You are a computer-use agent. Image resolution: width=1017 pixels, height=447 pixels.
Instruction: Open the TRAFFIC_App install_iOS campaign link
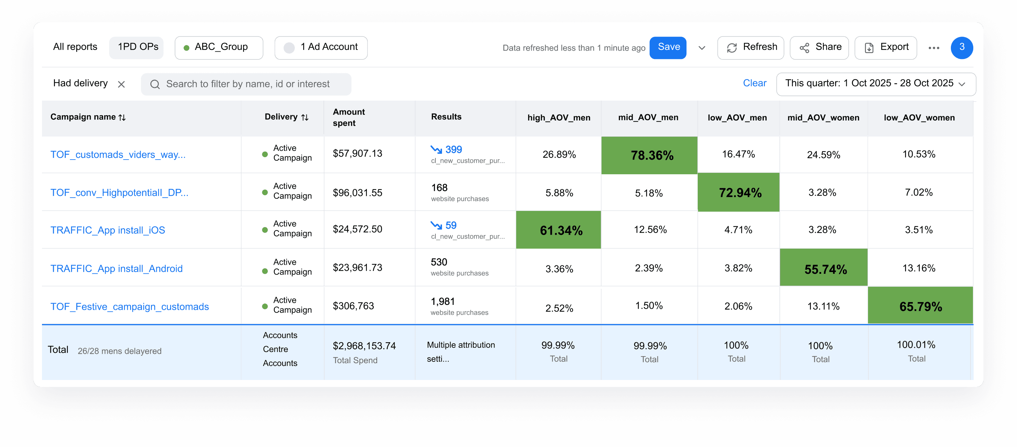[108, 230]
